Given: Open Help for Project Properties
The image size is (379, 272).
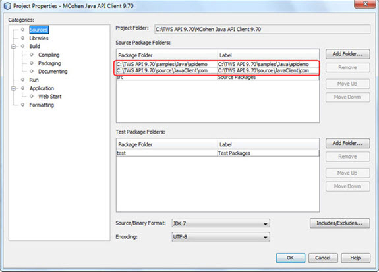Looking at the screenshot, I should 355,258.
